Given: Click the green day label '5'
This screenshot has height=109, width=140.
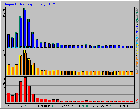Looking at the screenshot, I should [x=25, y=106].
